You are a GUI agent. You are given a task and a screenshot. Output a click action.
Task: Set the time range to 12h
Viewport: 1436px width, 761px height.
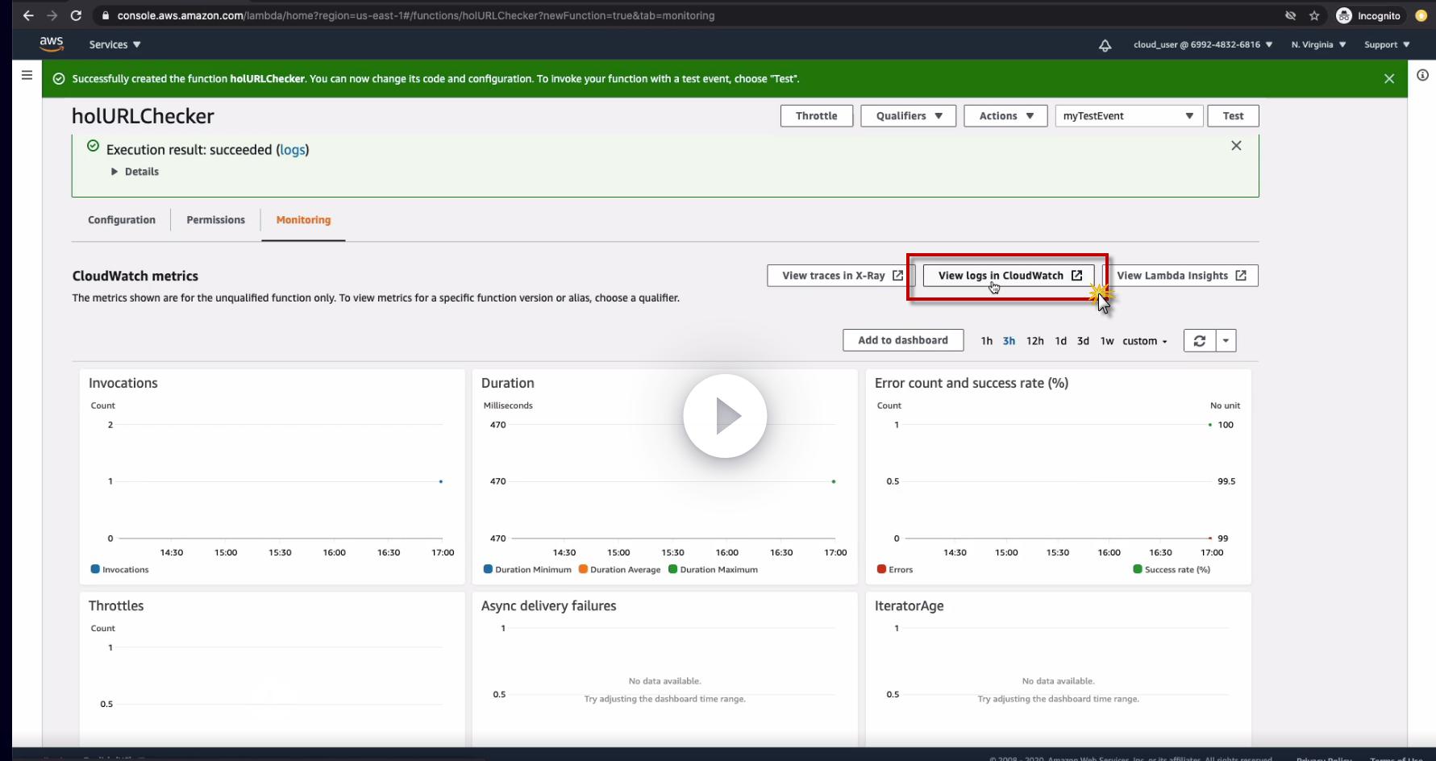[1034, 341]
